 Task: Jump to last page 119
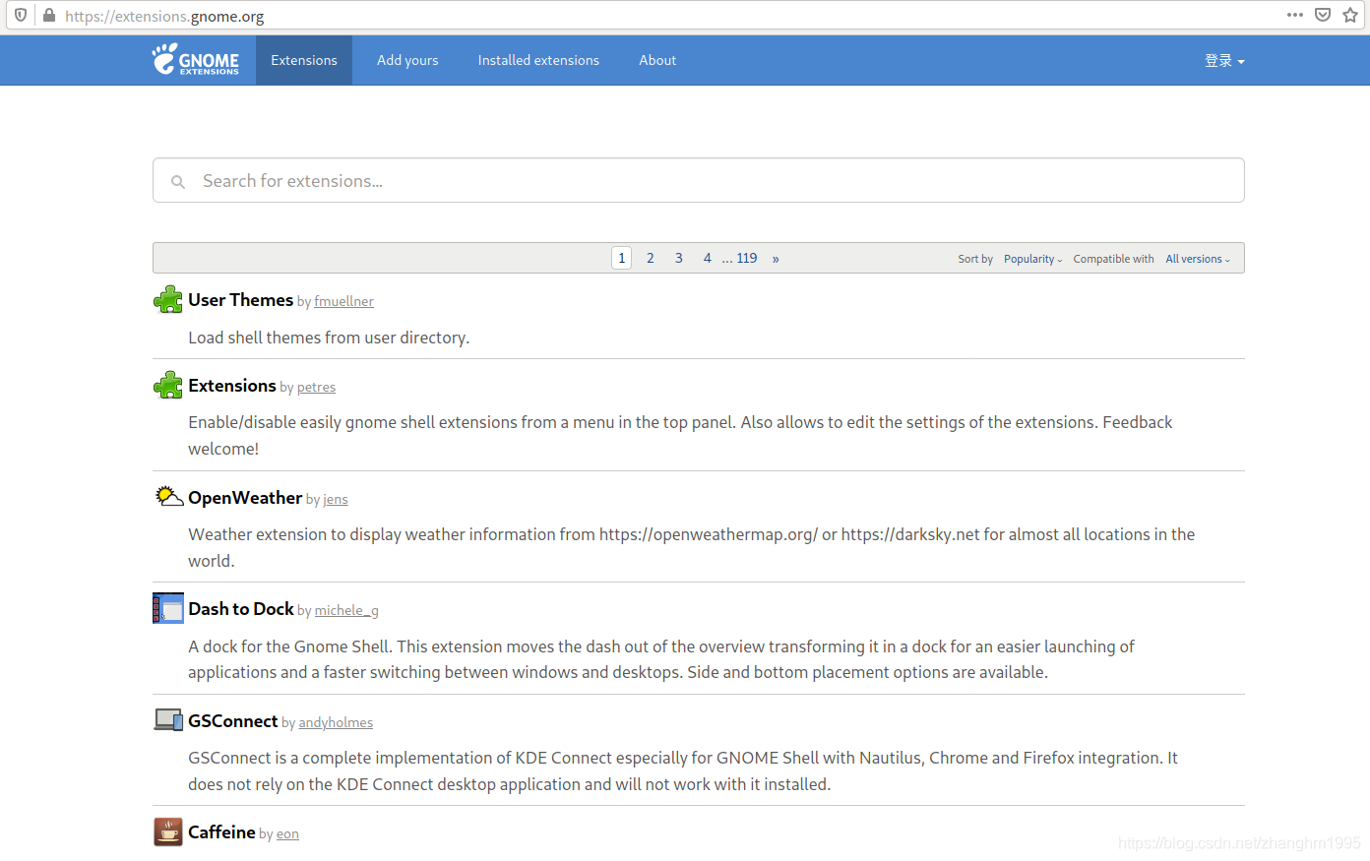(747, 258)
